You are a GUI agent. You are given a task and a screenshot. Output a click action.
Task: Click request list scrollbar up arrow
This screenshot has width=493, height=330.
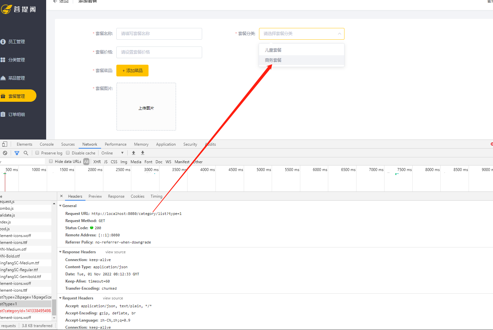[x=54, y=204]
